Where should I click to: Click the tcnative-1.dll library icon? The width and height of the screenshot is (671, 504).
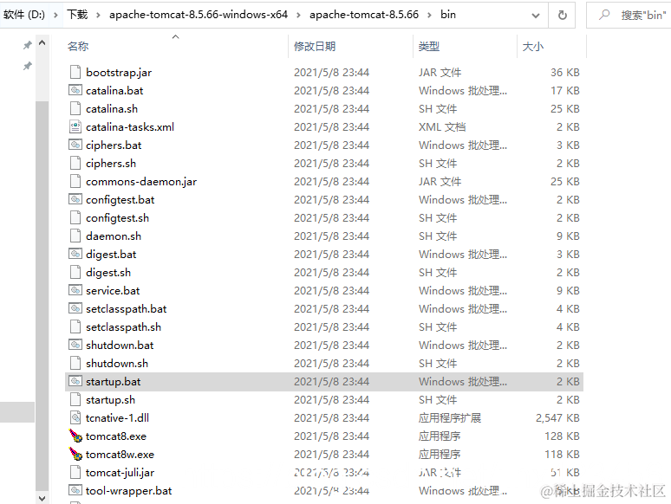click(75, 417)
